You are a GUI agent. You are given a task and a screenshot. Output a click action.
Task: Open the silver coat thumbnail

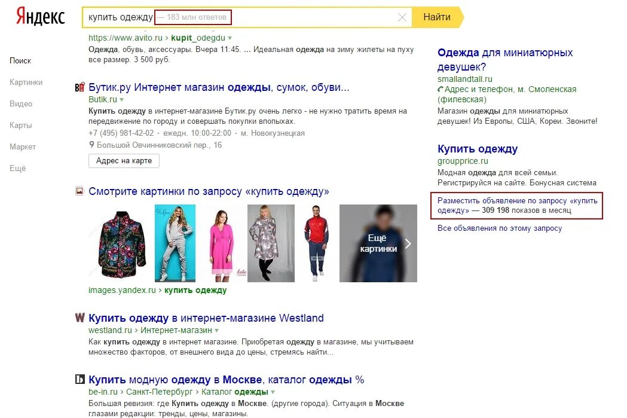point(271,243)
